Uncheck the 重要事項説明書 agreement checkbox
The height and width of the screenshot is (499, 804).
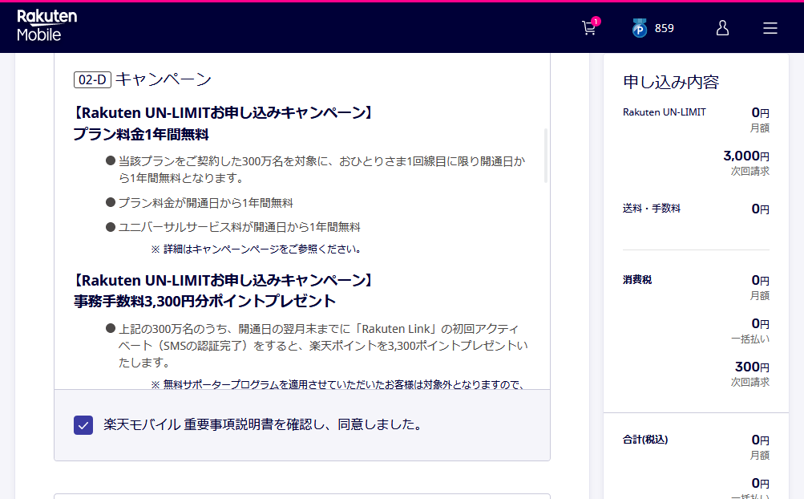click(x=83, y=425)
